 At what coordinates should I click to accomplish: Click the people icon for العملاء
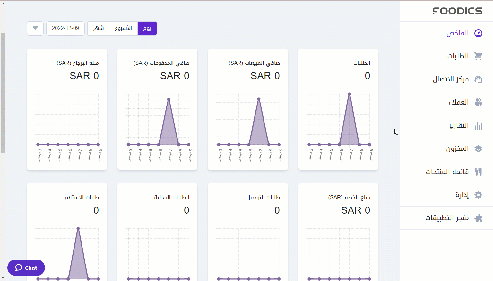478,103
